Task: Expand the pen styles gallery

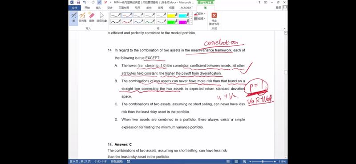Action: click(191, 23)
